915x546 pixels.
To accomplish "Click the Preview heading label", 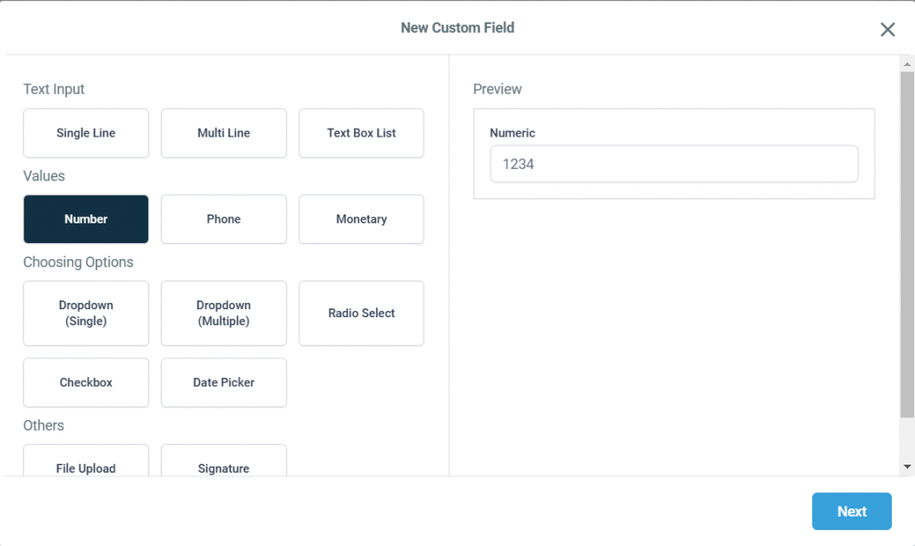I will click(498, 89).
